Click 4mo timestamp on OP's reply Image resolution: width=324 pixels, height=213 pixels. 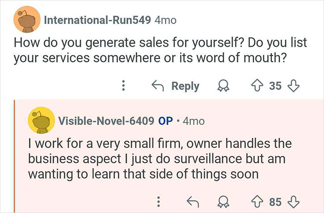tap(194, 121)
